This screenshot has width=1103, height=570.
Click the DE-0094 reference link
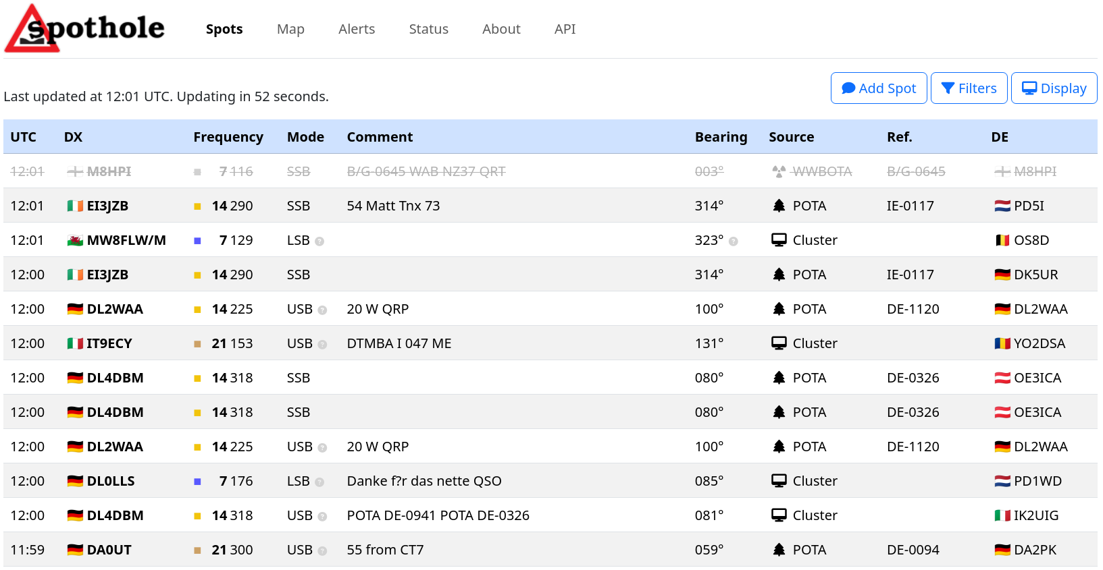[913, 550]
